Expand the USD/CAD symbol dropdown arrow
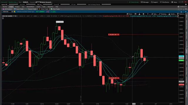 tap(12, 12)
